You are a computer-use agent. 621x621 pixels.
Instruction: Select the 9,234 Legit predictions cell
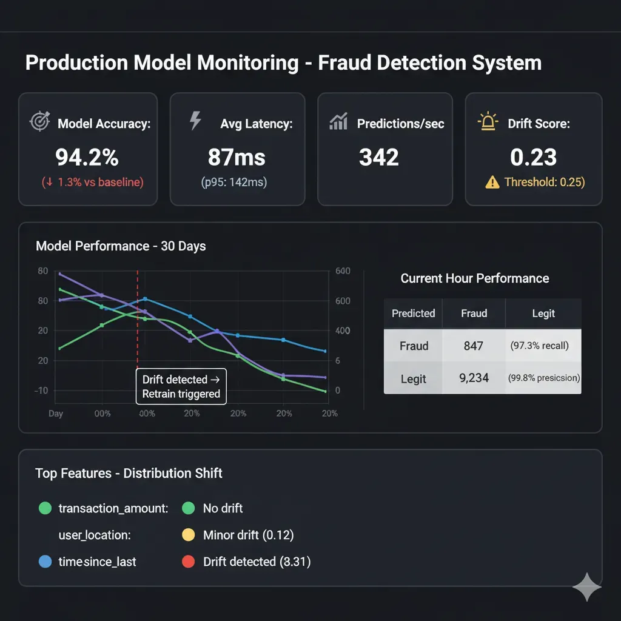click(x=474, y=378)
